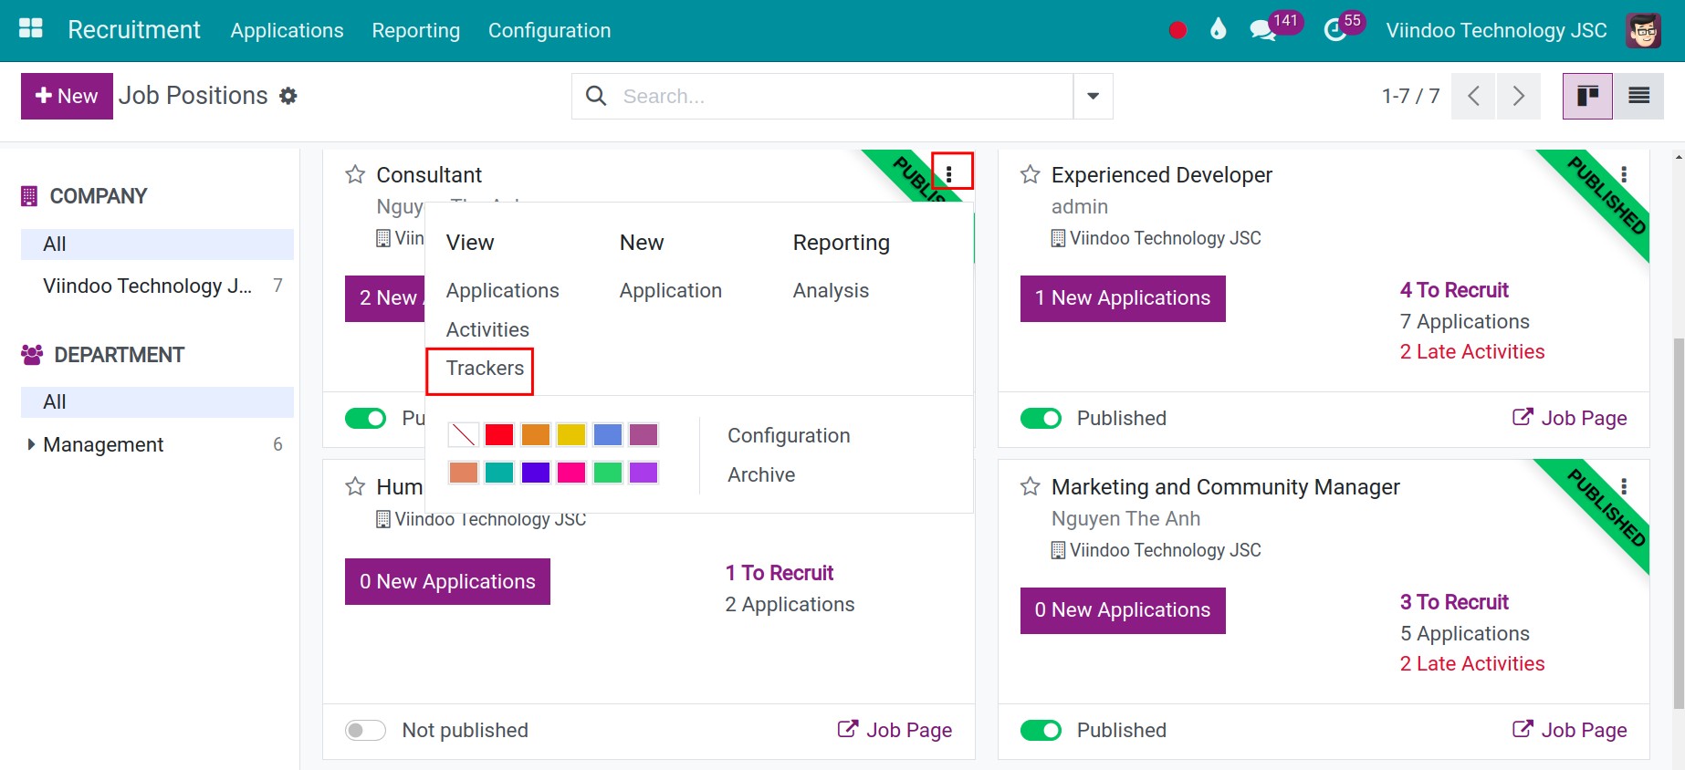Toggle Published switch on Marketing and Community Manager card
This screenshot has height=770, width=1685.
pos(1041,730)
